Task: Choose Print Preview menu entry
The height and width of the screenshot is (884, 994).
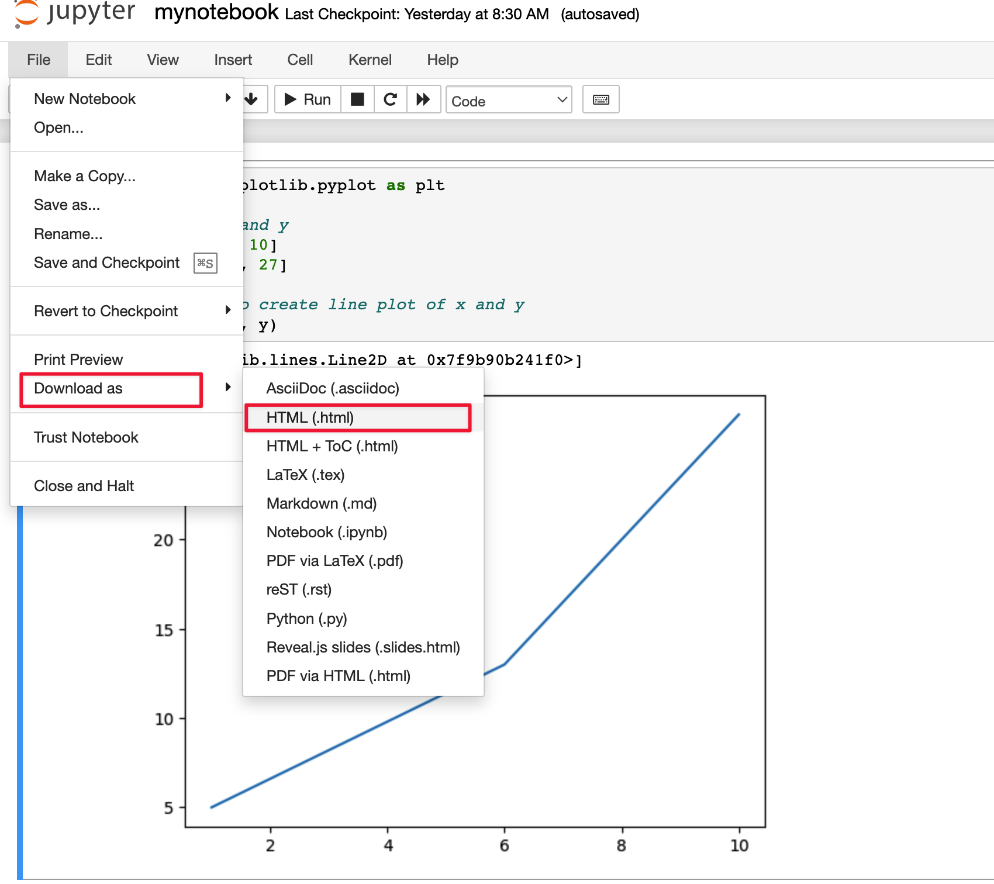Action: 126,360
